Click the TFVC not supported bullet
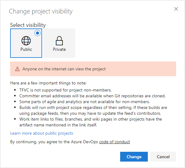Screen dimensions: 185x168 65,90
